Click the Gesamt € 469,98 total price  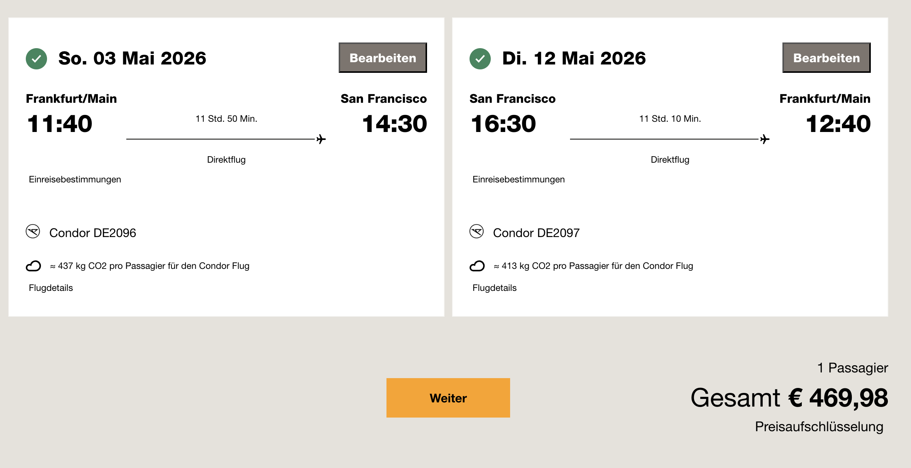tap(789, 398)
